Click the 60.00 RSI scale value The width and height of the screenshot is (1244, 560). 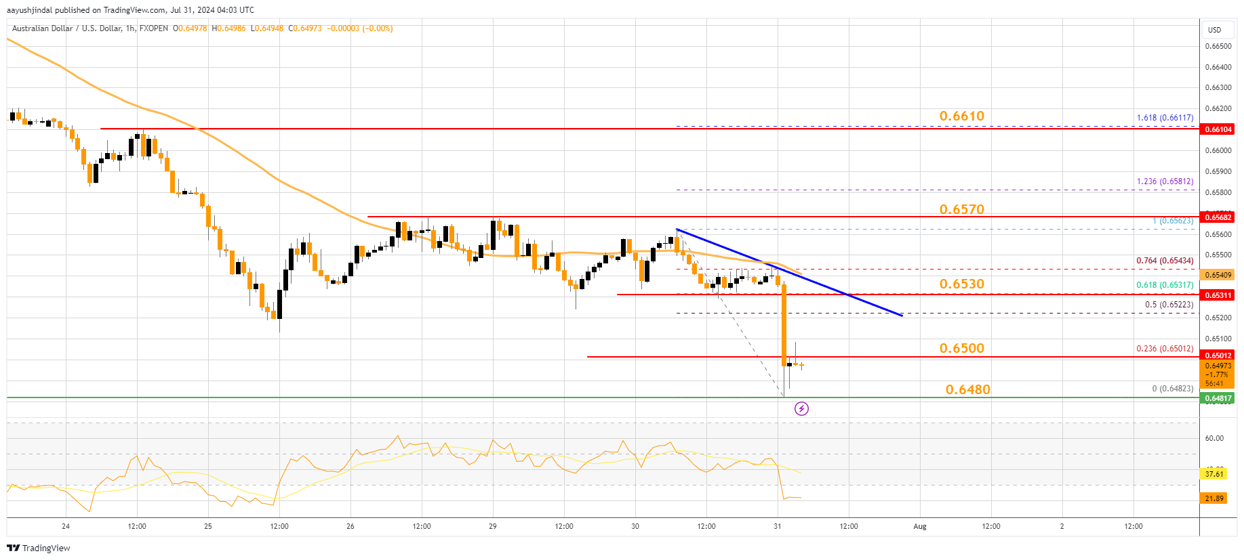click(x=1214, y=438)
